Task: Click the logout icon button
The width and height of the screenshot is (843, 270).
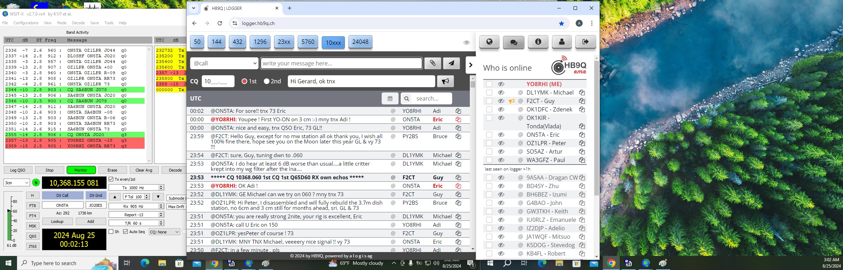Action: point(586,42)
